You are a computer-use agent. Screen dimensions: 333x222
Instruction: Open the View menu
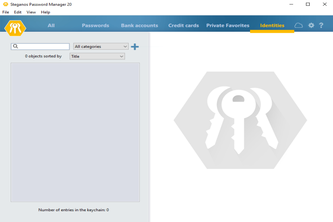[31, 12]
